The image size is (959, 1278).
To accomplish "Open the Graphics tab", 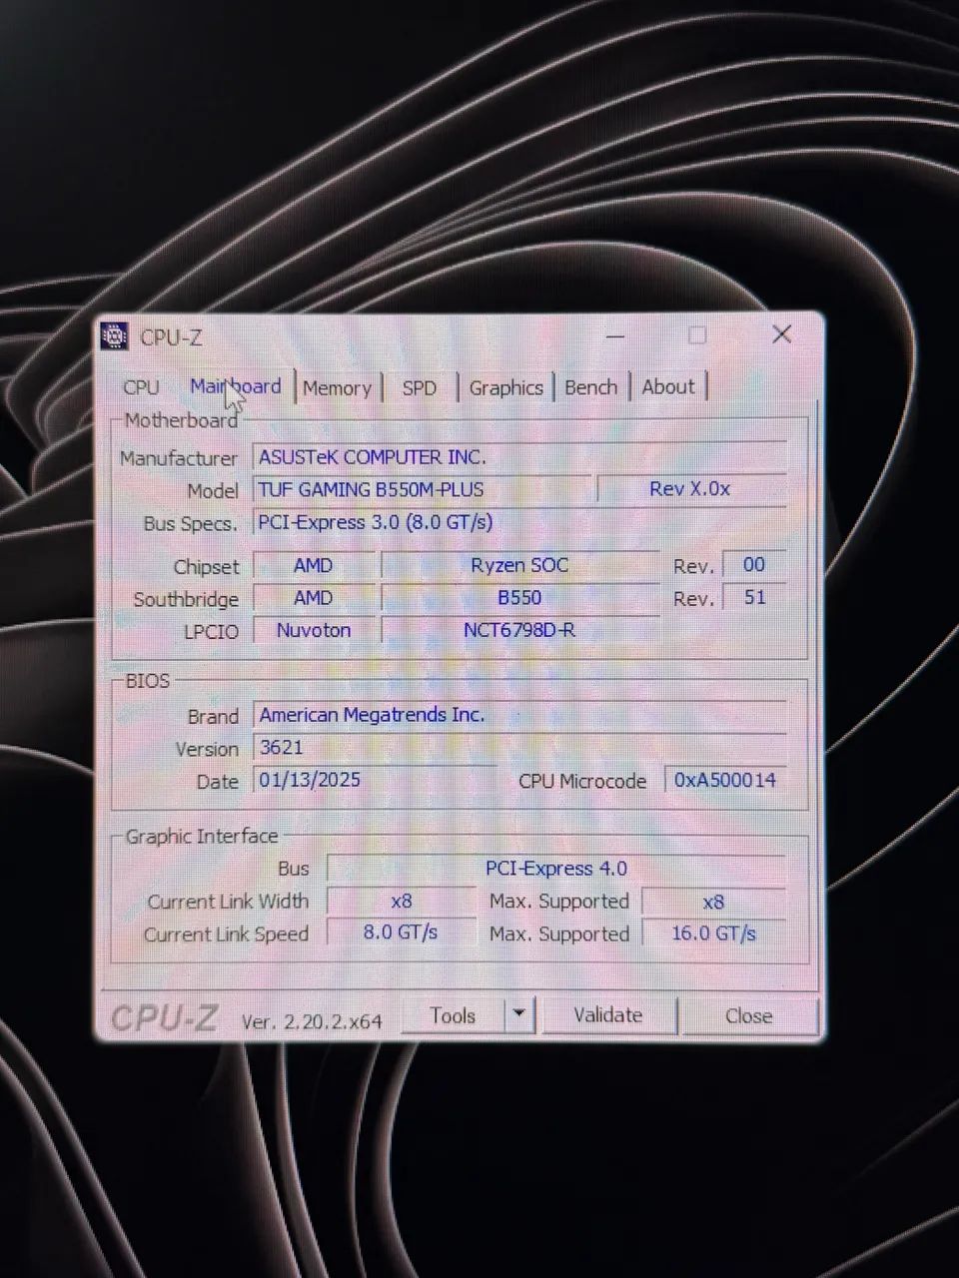I will coord(506,387).
